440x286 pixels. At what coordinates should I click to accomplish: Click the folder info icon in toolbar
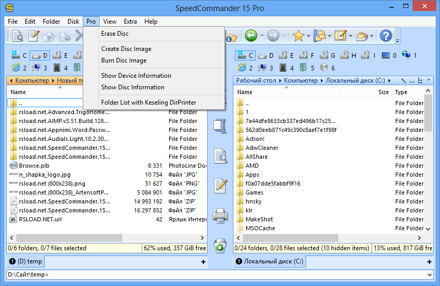point(232,37)
